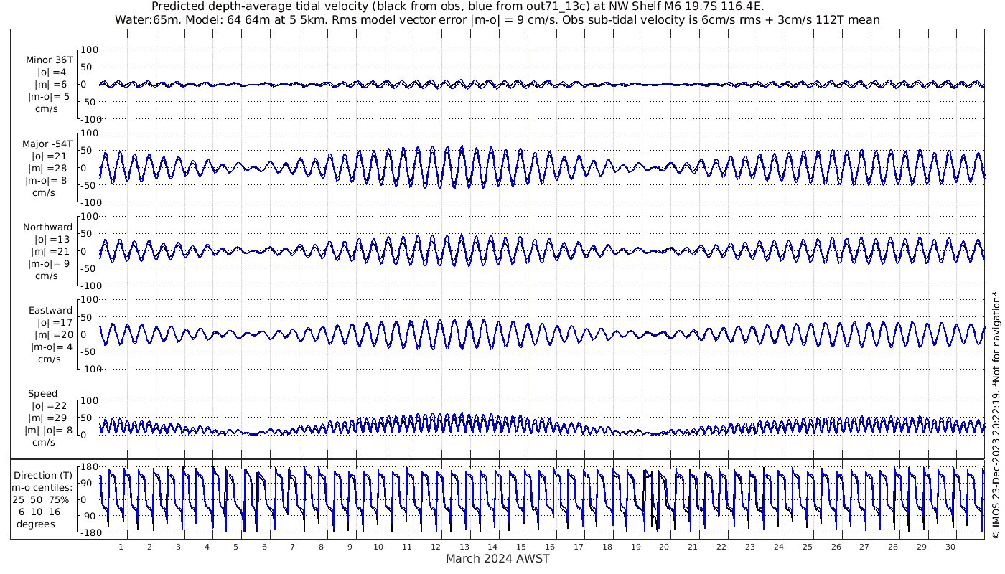Click day '9' on the date axis
Image resolution: width=1005 pixels, height=574 pixels.
click(x=350, y=547)
